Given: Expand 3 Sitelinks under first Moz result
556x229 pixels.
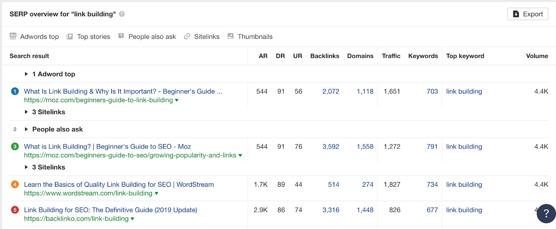Looking at the screenshot, I should tap(26, 112).
